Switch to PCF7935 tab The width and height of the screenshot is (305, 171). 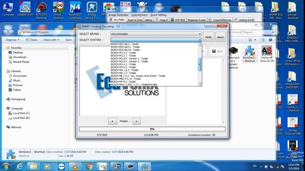178,20
